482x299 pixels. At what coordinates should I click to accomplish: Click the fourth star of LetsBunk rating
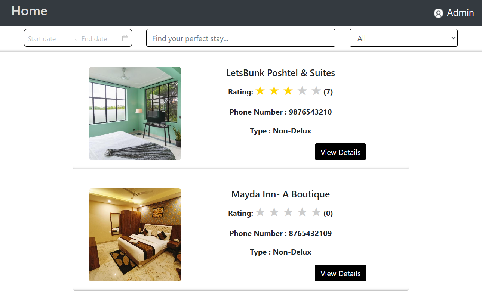coord(302,91)
